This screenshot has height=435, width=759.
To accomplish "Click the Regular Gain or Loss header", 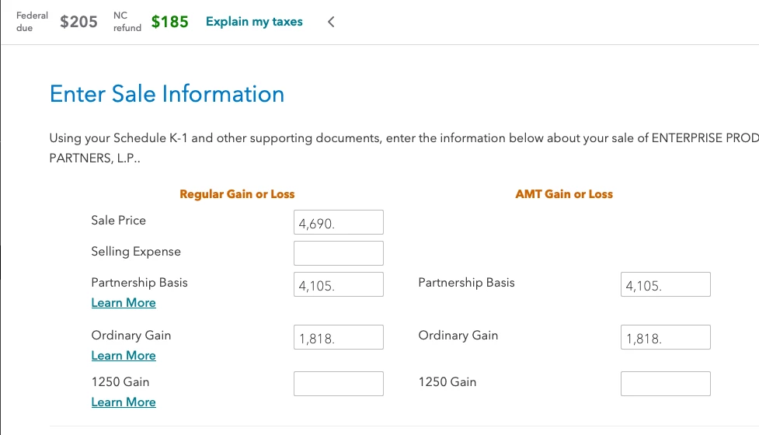I will 237,194.
